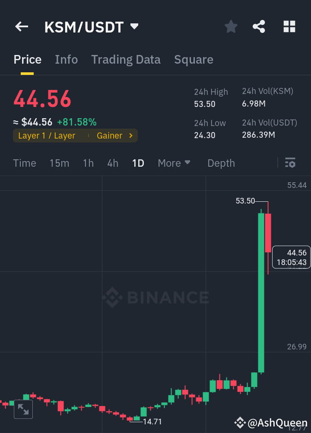Open the Gainer category chevron
The image size is (311, 433).
130,136
